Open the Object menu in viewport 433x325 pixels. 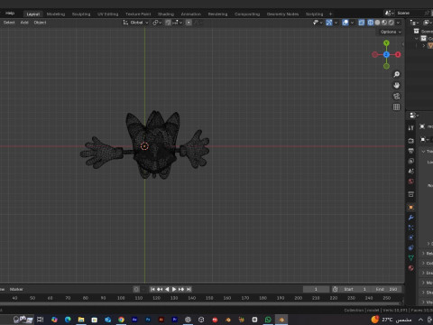(40, 23)
